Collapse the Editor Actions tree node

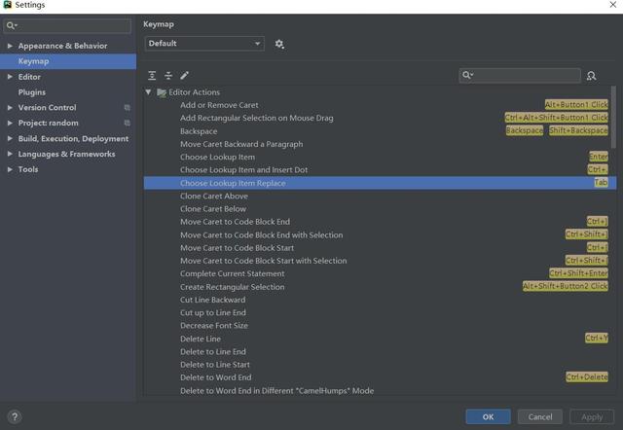[148, 92]
